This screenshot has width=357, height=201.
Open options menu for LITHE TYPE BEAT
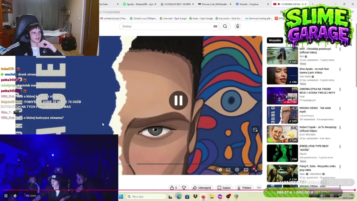point(340,146)
